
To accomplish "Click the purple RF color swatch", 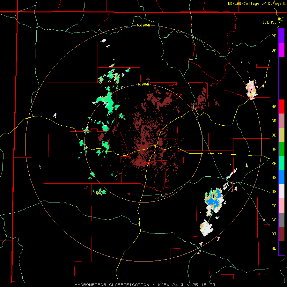I will pos(282,36).
